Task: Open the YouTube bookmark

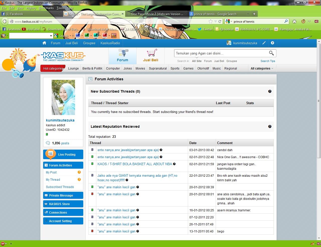Action: coord(31,29)
